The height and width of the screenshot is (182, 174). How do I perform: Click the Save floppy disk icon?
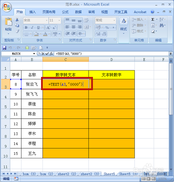click(4, 48)
